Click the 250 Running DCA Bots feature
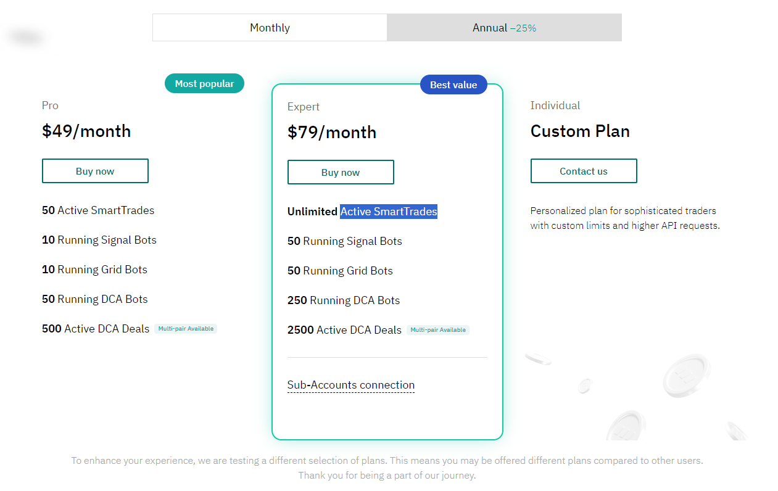Viewport: 778px width, 491px height. tap(344, 300)
